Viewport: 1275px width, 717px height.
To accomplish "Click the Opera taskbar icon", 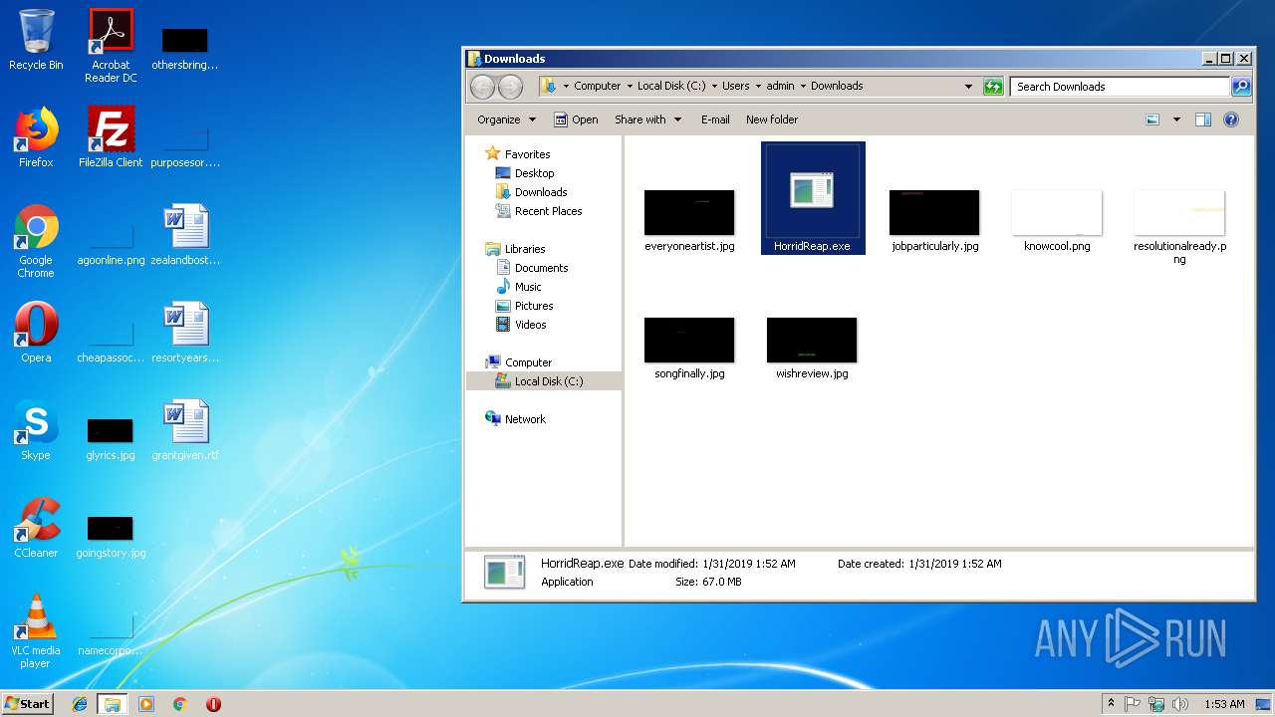I will pyautogui.click(x=213, y=704).
